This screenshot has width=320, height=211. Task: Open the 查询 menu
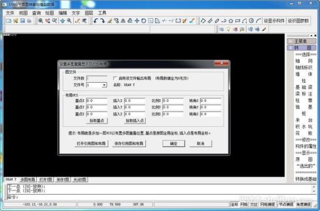click(x=36, y=13)
